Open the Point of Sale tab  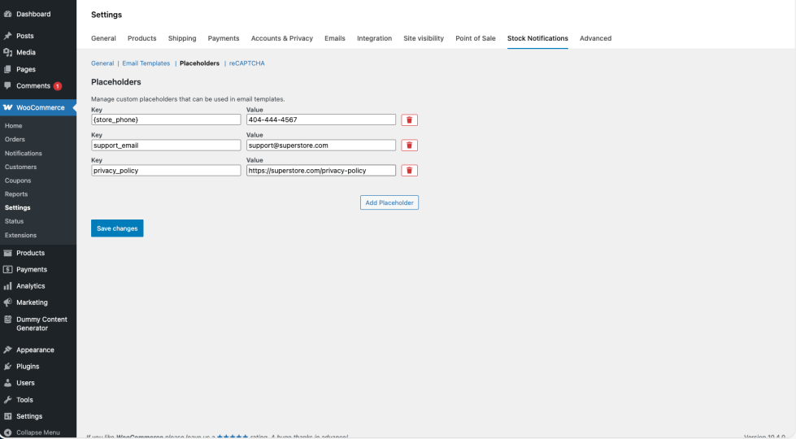tap(475, 38)
